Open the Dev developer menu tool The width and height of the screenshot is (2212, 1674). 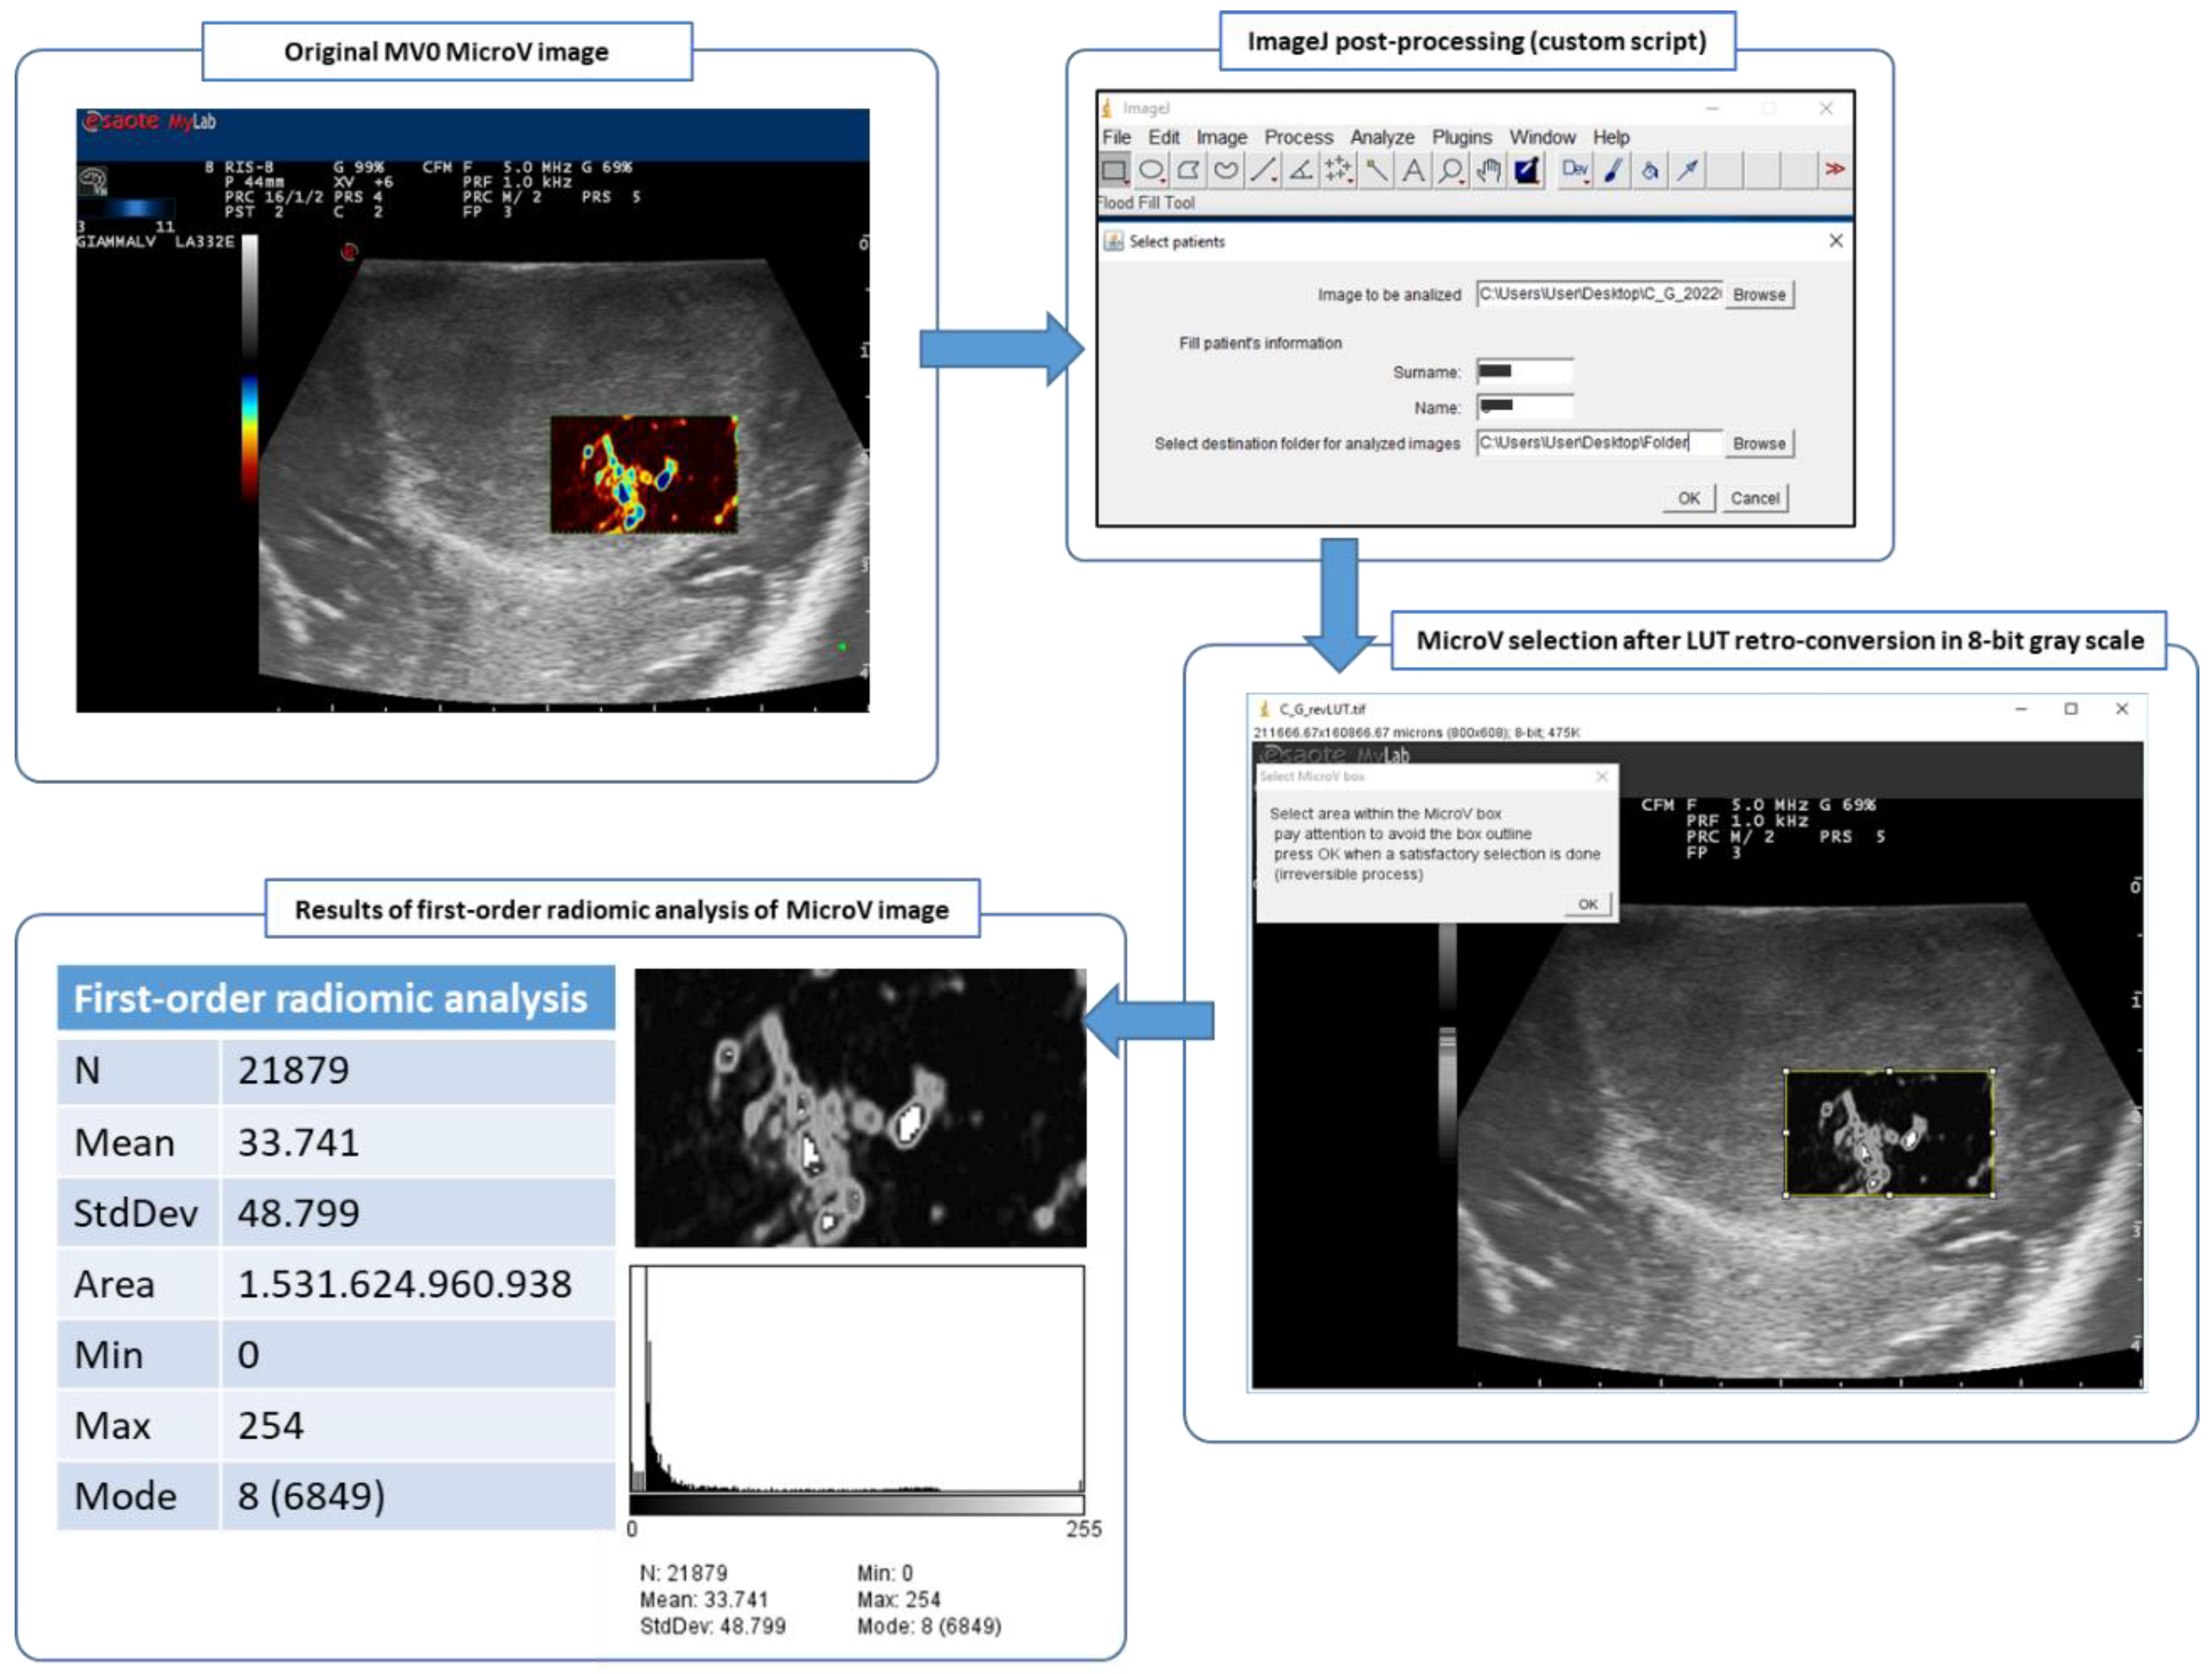point(1574,171)
